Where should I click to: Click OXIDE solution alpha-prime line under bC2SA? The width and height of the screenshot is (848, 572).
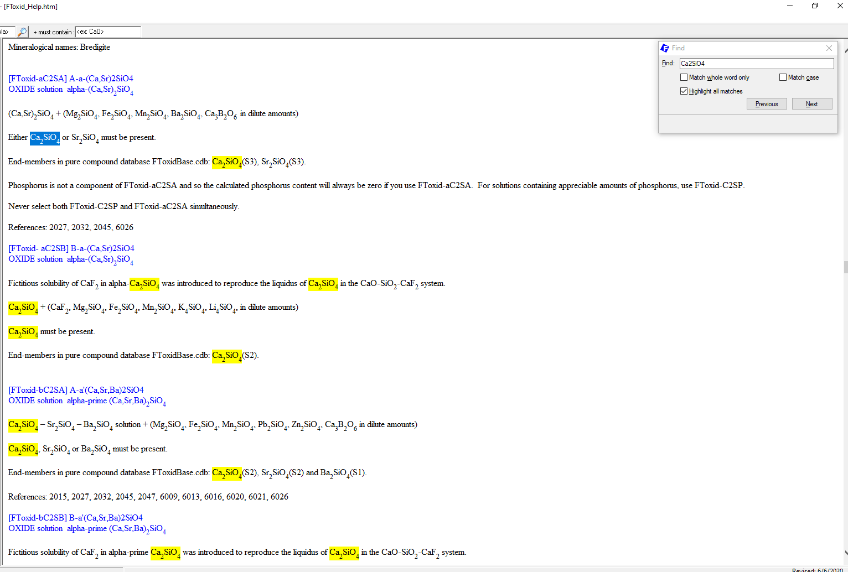[87, 401]
